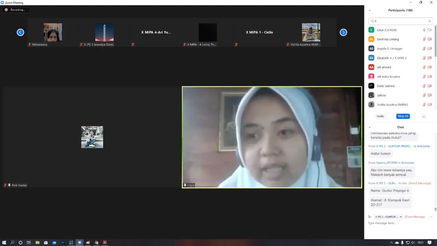Click calissa's muted mic icon
437x246 pixels.
[424, 95]
